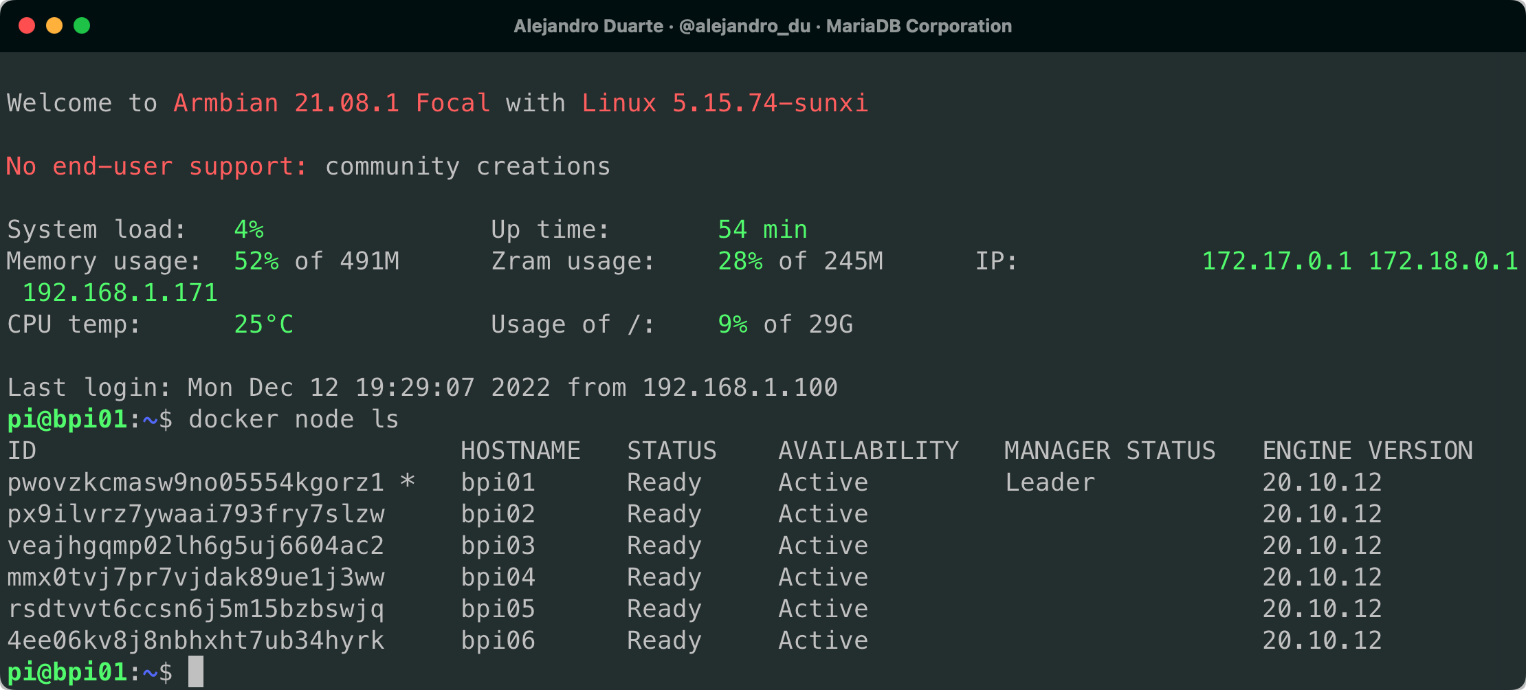Click the hostname bpi06 in node list
Screen dimensions: 1526x690
tap(498, 641)
